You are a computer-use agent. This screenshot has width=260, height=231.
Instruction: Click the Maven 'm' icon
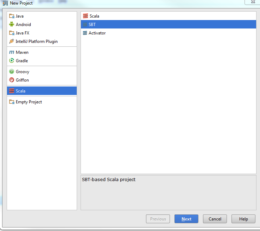click(12, 52)
